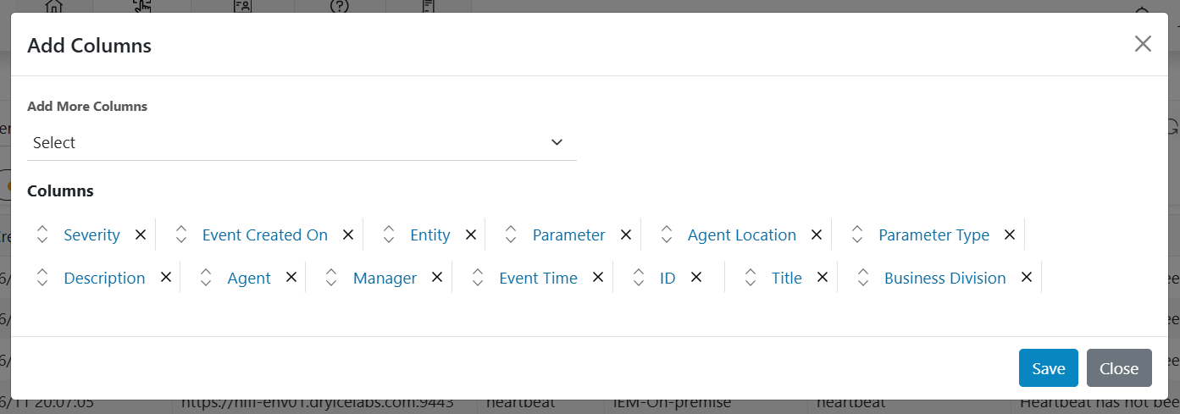Click the Agent column label
Image resolution: width=1180 pixels, height=414 pixels.
coord(249,278)
